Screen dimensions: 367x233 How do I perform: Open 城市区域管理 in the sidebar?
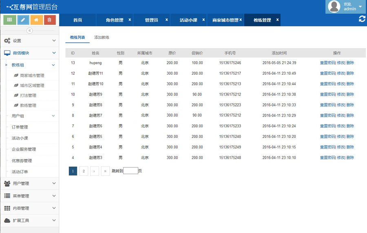32,86
